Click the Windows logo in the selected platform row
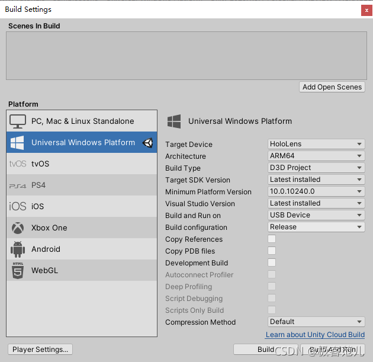Image resolution: width=373 pixels, height=362 pixels. click(17, 143)
